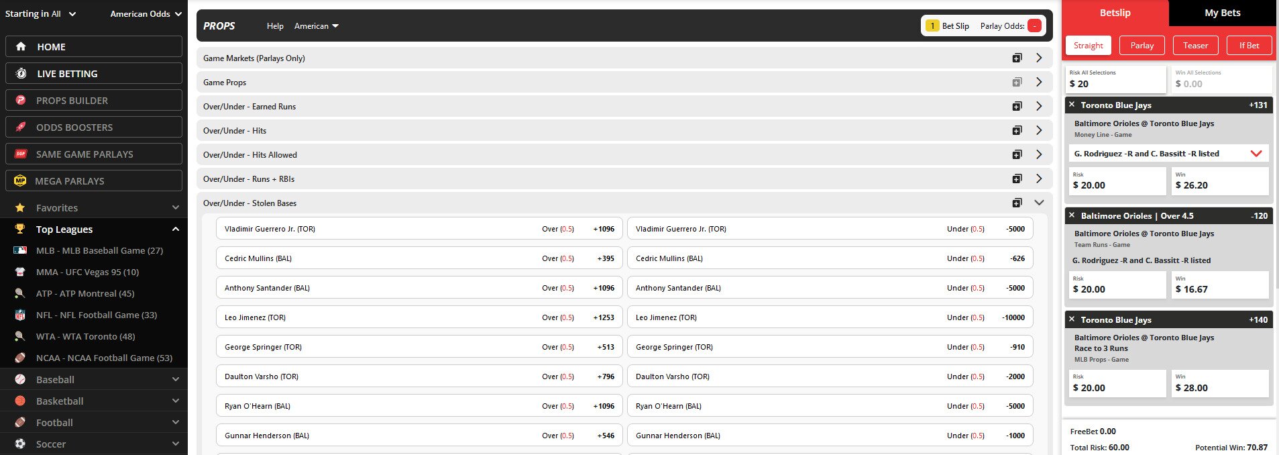Open the American odds format dropdown in Props bar
Image resolution: width=1279 pixels, height=455 pixels.
pyautogui.click(x=317, y=26)
